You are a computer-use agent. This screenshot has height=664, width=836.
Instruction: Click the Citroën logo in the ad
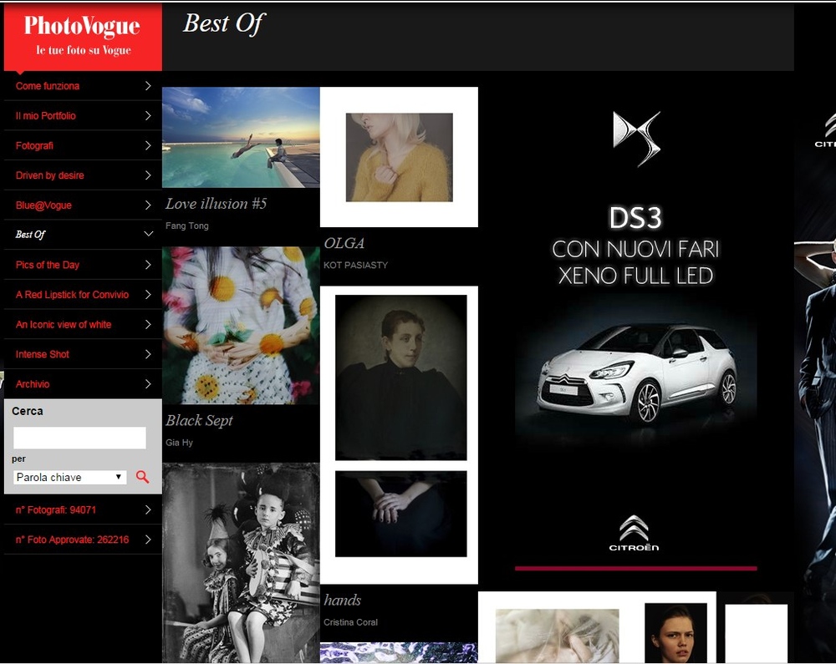tap(634, 533)
